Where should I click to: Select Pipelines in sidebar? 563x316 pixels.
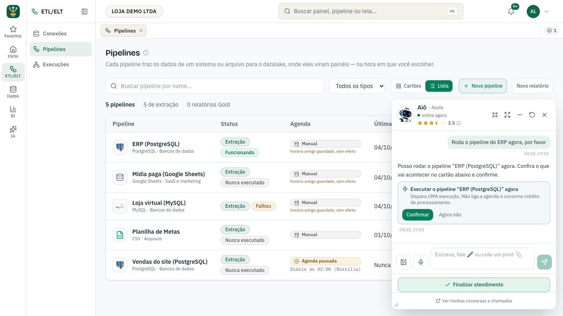point(61,49)
